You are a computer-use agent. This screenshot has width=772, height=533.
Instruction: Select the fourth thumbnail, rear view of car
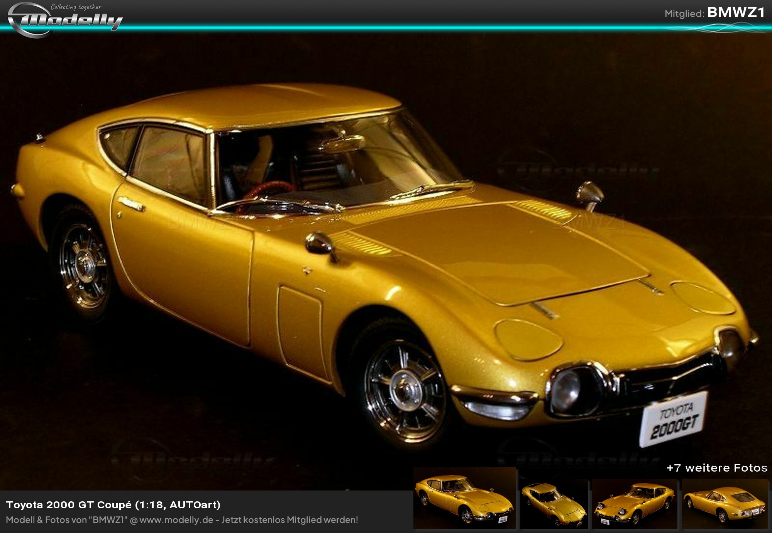725,504
